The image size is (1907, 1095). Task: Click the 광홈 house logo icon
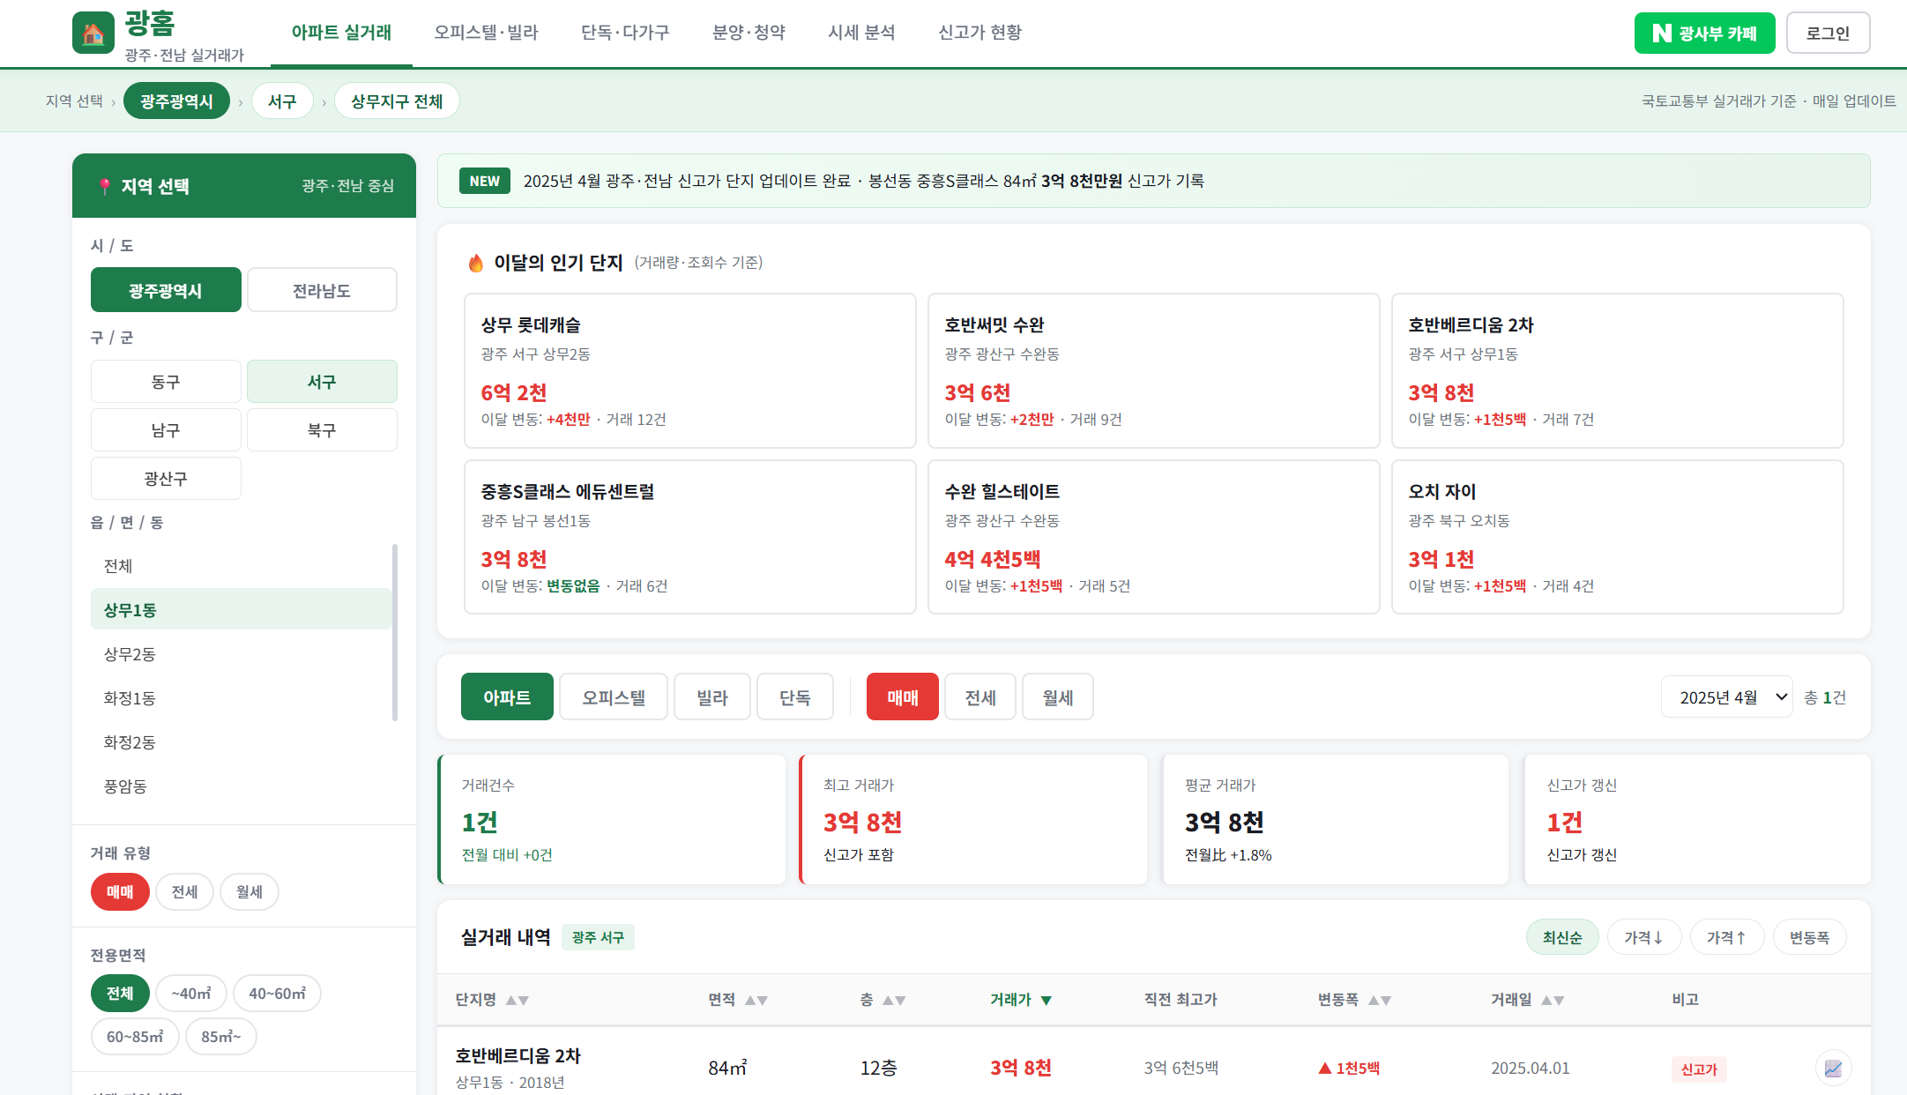coord(93,34)
